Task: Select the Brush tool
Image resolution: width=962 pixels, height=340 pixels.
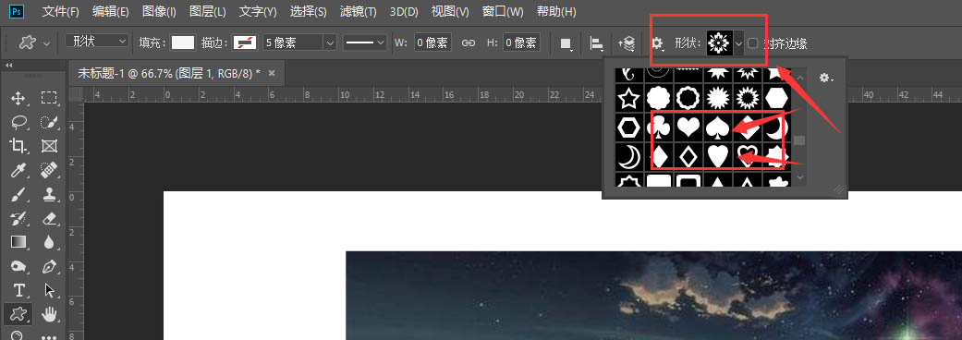Action: (x=18, y=194)
